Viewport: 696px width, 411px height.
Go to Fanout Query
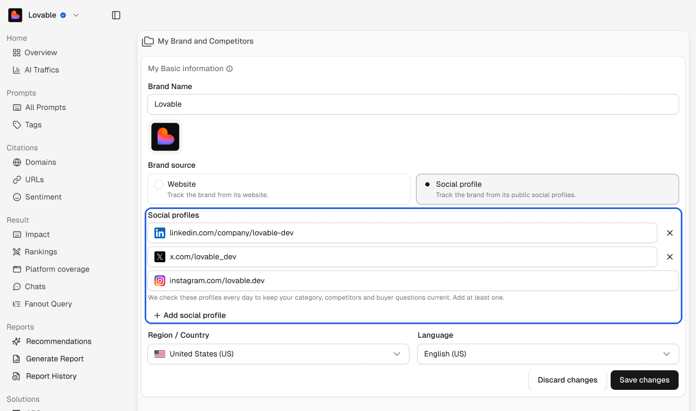tap(42, 304)
